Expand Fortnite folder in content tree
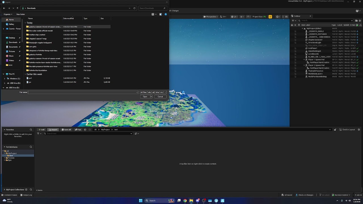The image size is (363, 204). (4, 158)
